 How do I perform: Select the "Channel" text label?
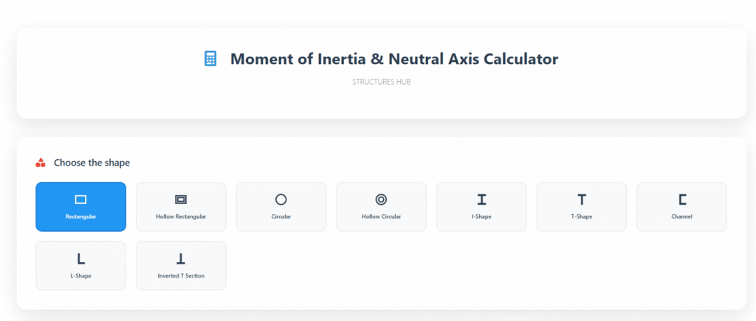click(682, 216)
